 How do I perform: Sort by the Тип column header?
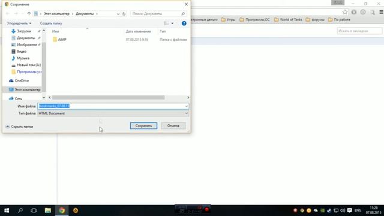pyautogui.click(x=163, y=31)
